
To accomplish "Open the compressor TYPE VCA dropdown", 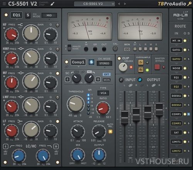I will [x=103, y=93].
